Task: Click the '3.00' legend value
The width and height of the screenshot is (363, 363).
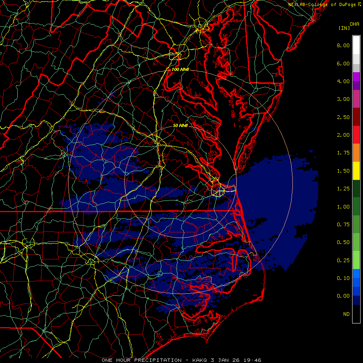Action: 343,99
